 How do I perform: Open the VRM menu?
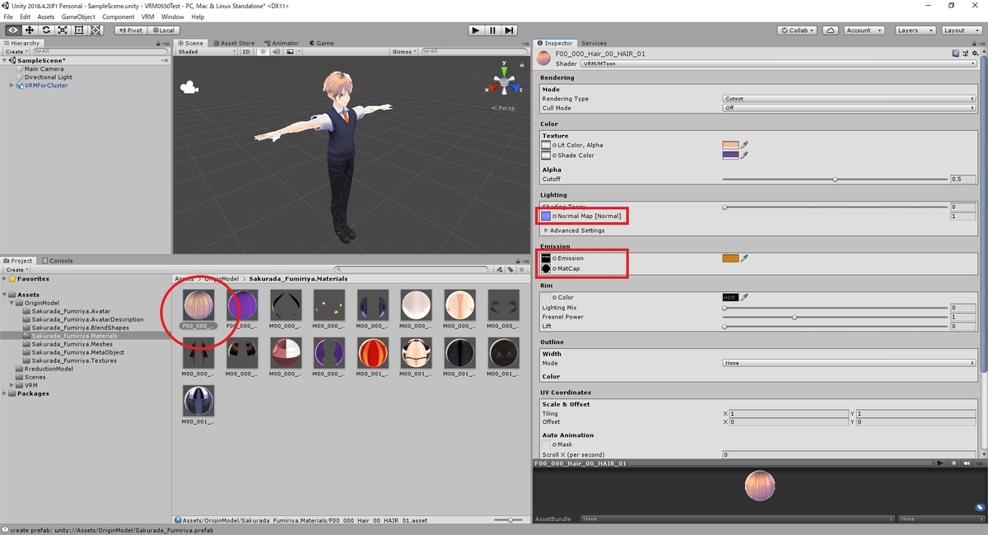click(x=147, y=16)
